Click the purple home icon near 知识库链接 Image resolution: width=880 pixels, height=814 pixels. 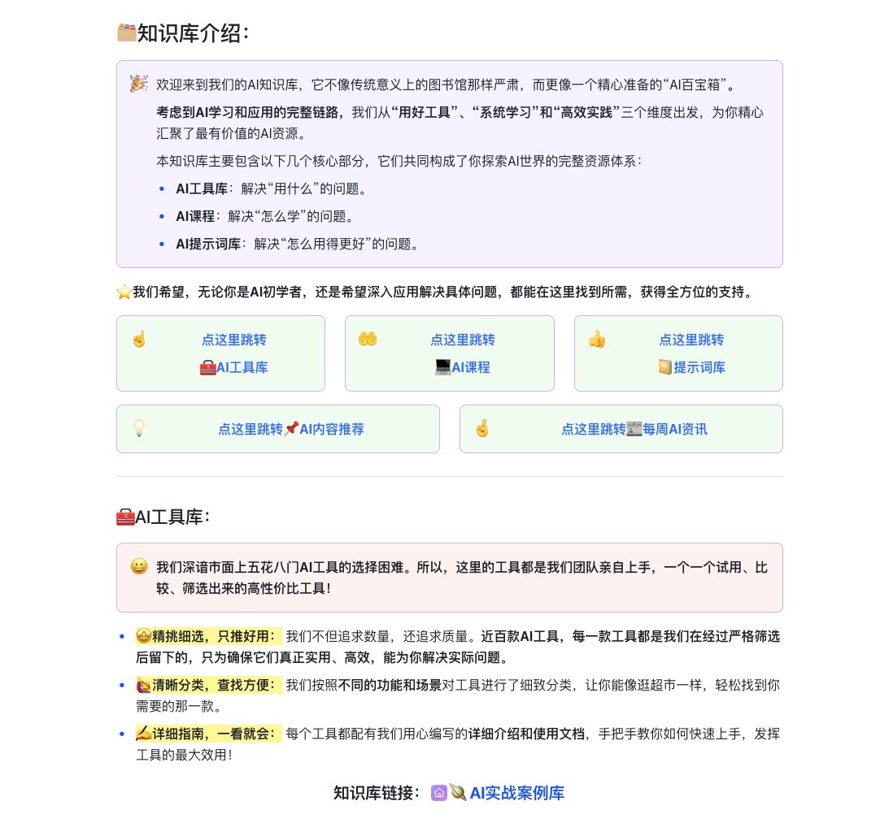[x=439, y=793]
